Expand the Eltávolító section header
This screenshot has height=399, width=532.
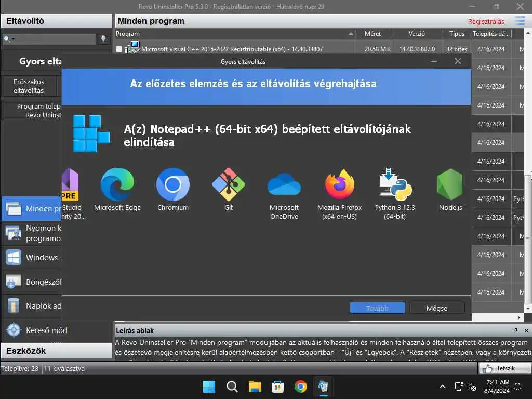tap(56, 21)
